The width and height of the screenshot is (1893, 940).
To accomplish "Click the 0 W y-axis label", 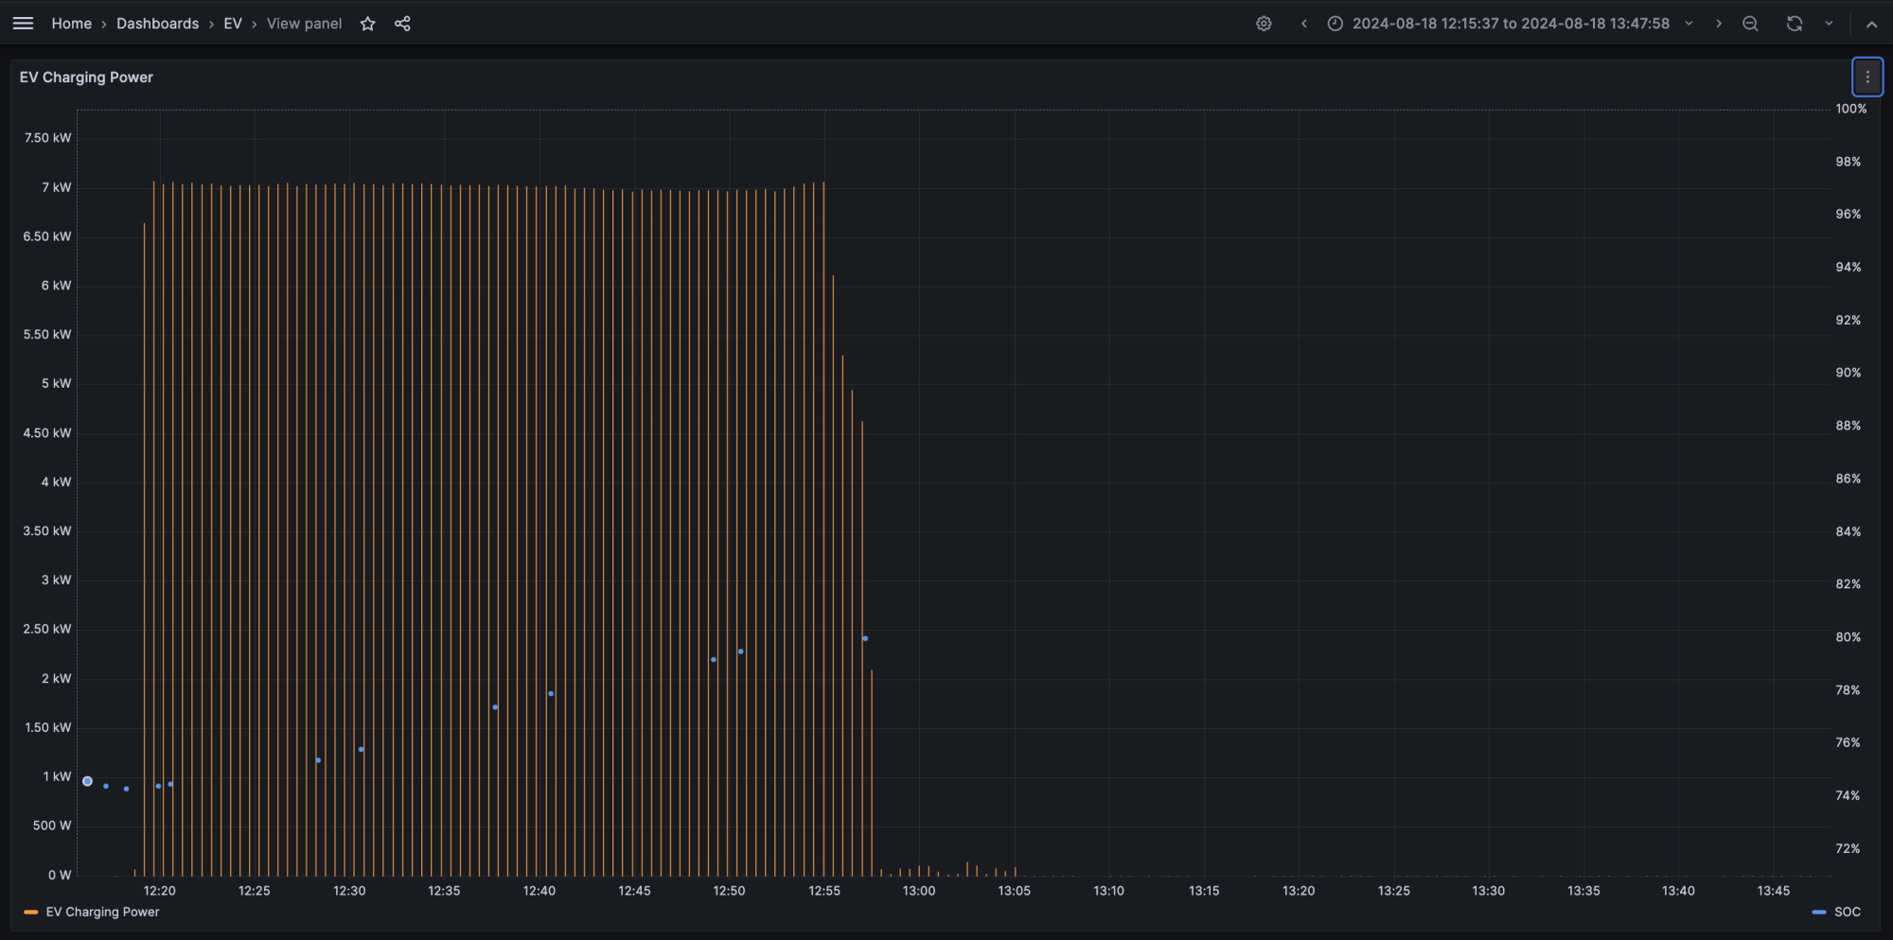I will click(60, 875).
